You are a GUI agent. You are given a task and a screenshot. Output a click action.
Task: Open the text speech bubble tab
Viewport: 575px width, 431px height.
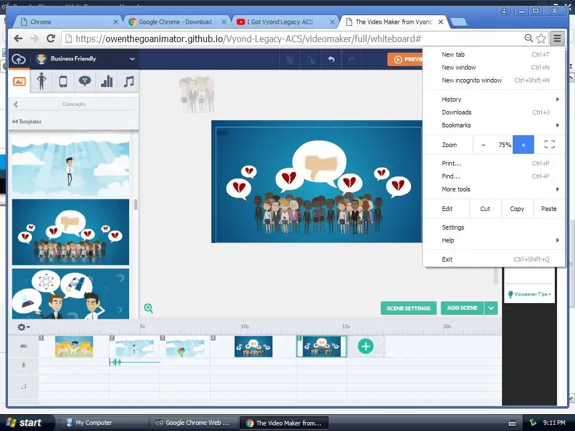(85, 81)
